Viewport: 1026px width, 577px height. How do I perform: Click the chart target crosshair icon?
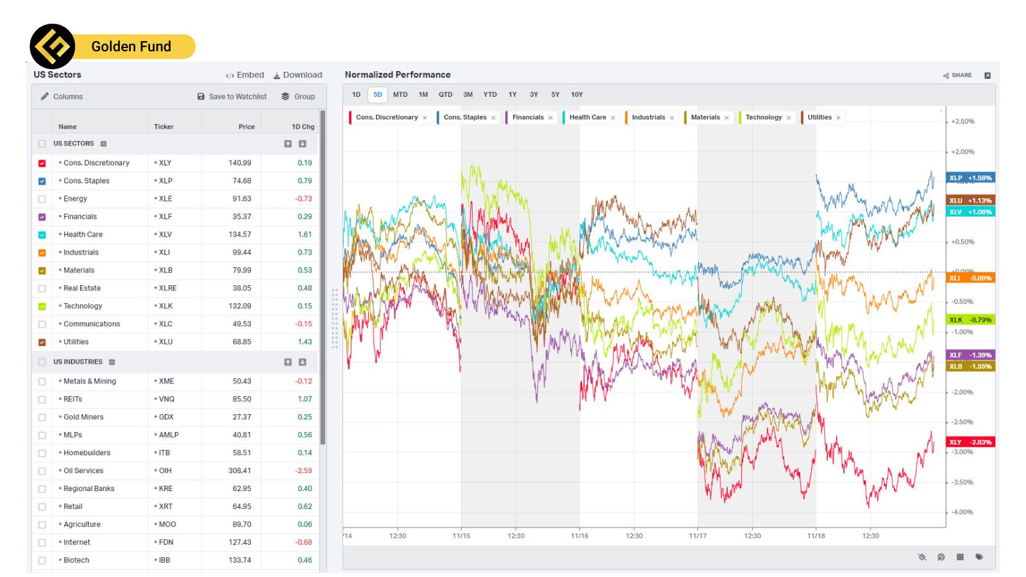(941, 557)
